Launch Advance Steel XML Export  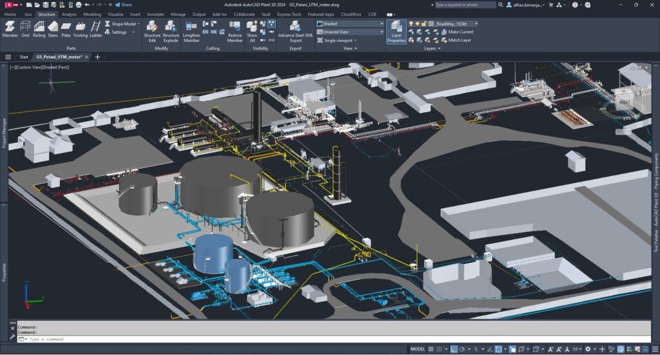(x=295, y=32)
